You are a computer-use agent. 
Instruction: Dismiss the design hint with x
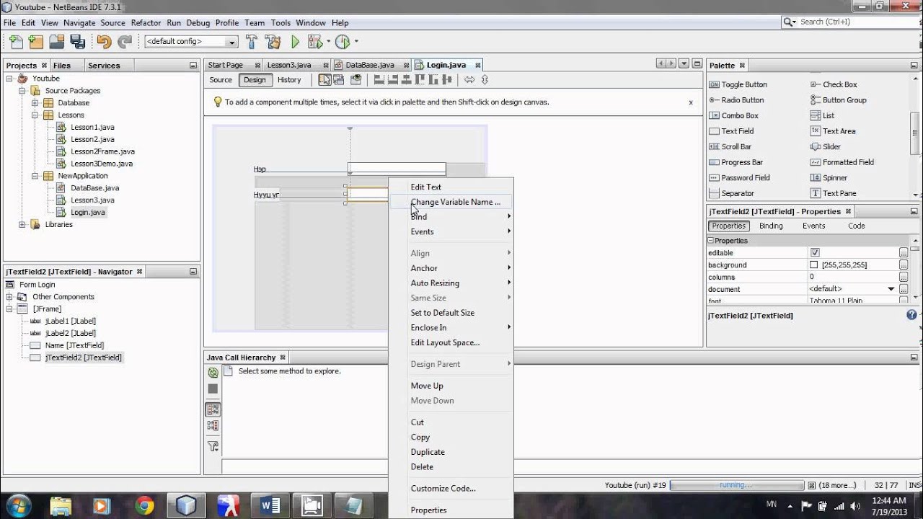[690, 102]
